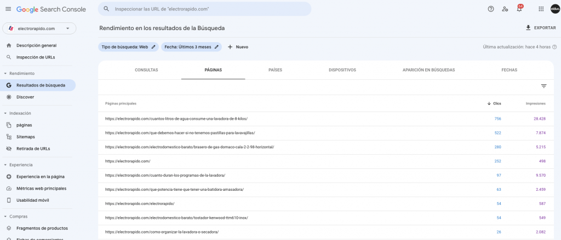This screenshot has width=561, height=240.
Task: Click the plus icon for new filter
Action: (x=230, y=47)
